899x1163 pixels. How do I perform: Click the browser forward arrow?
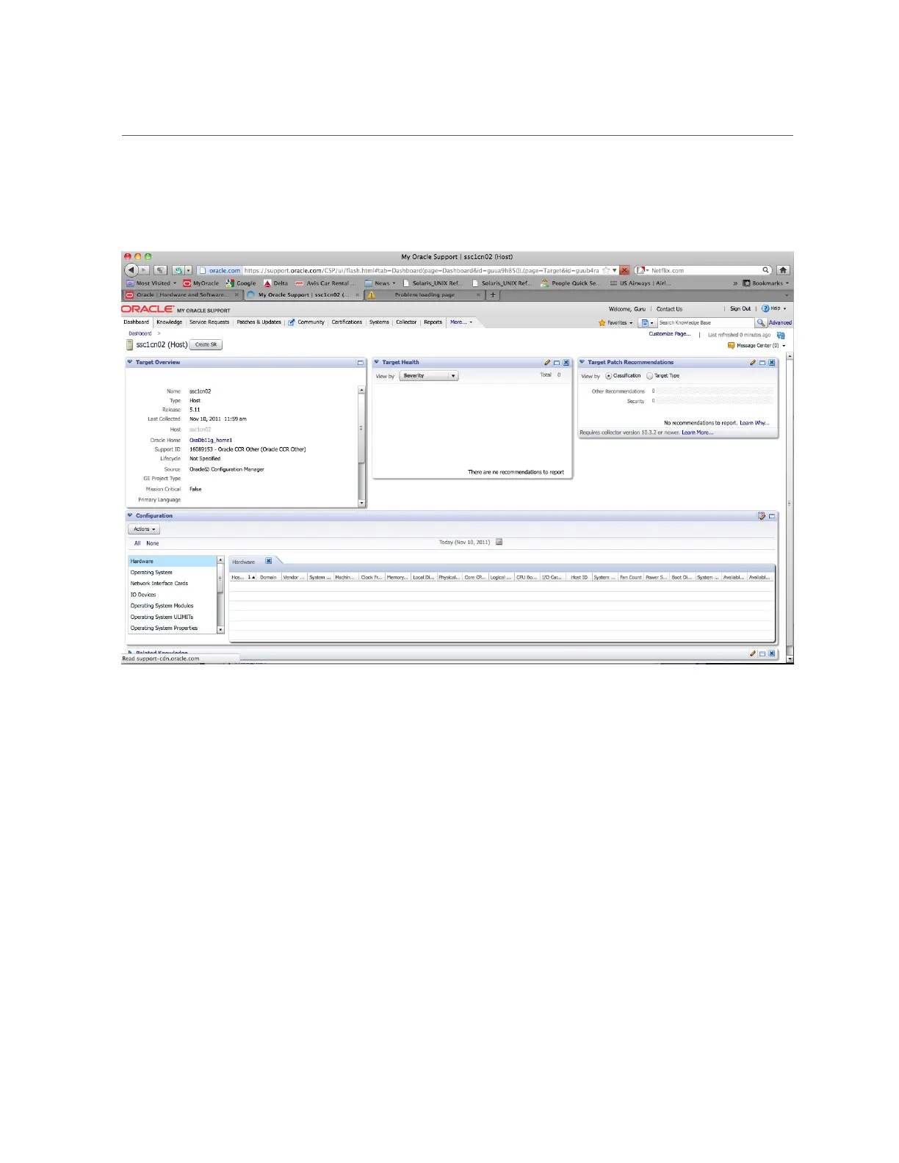click(145, 270)
